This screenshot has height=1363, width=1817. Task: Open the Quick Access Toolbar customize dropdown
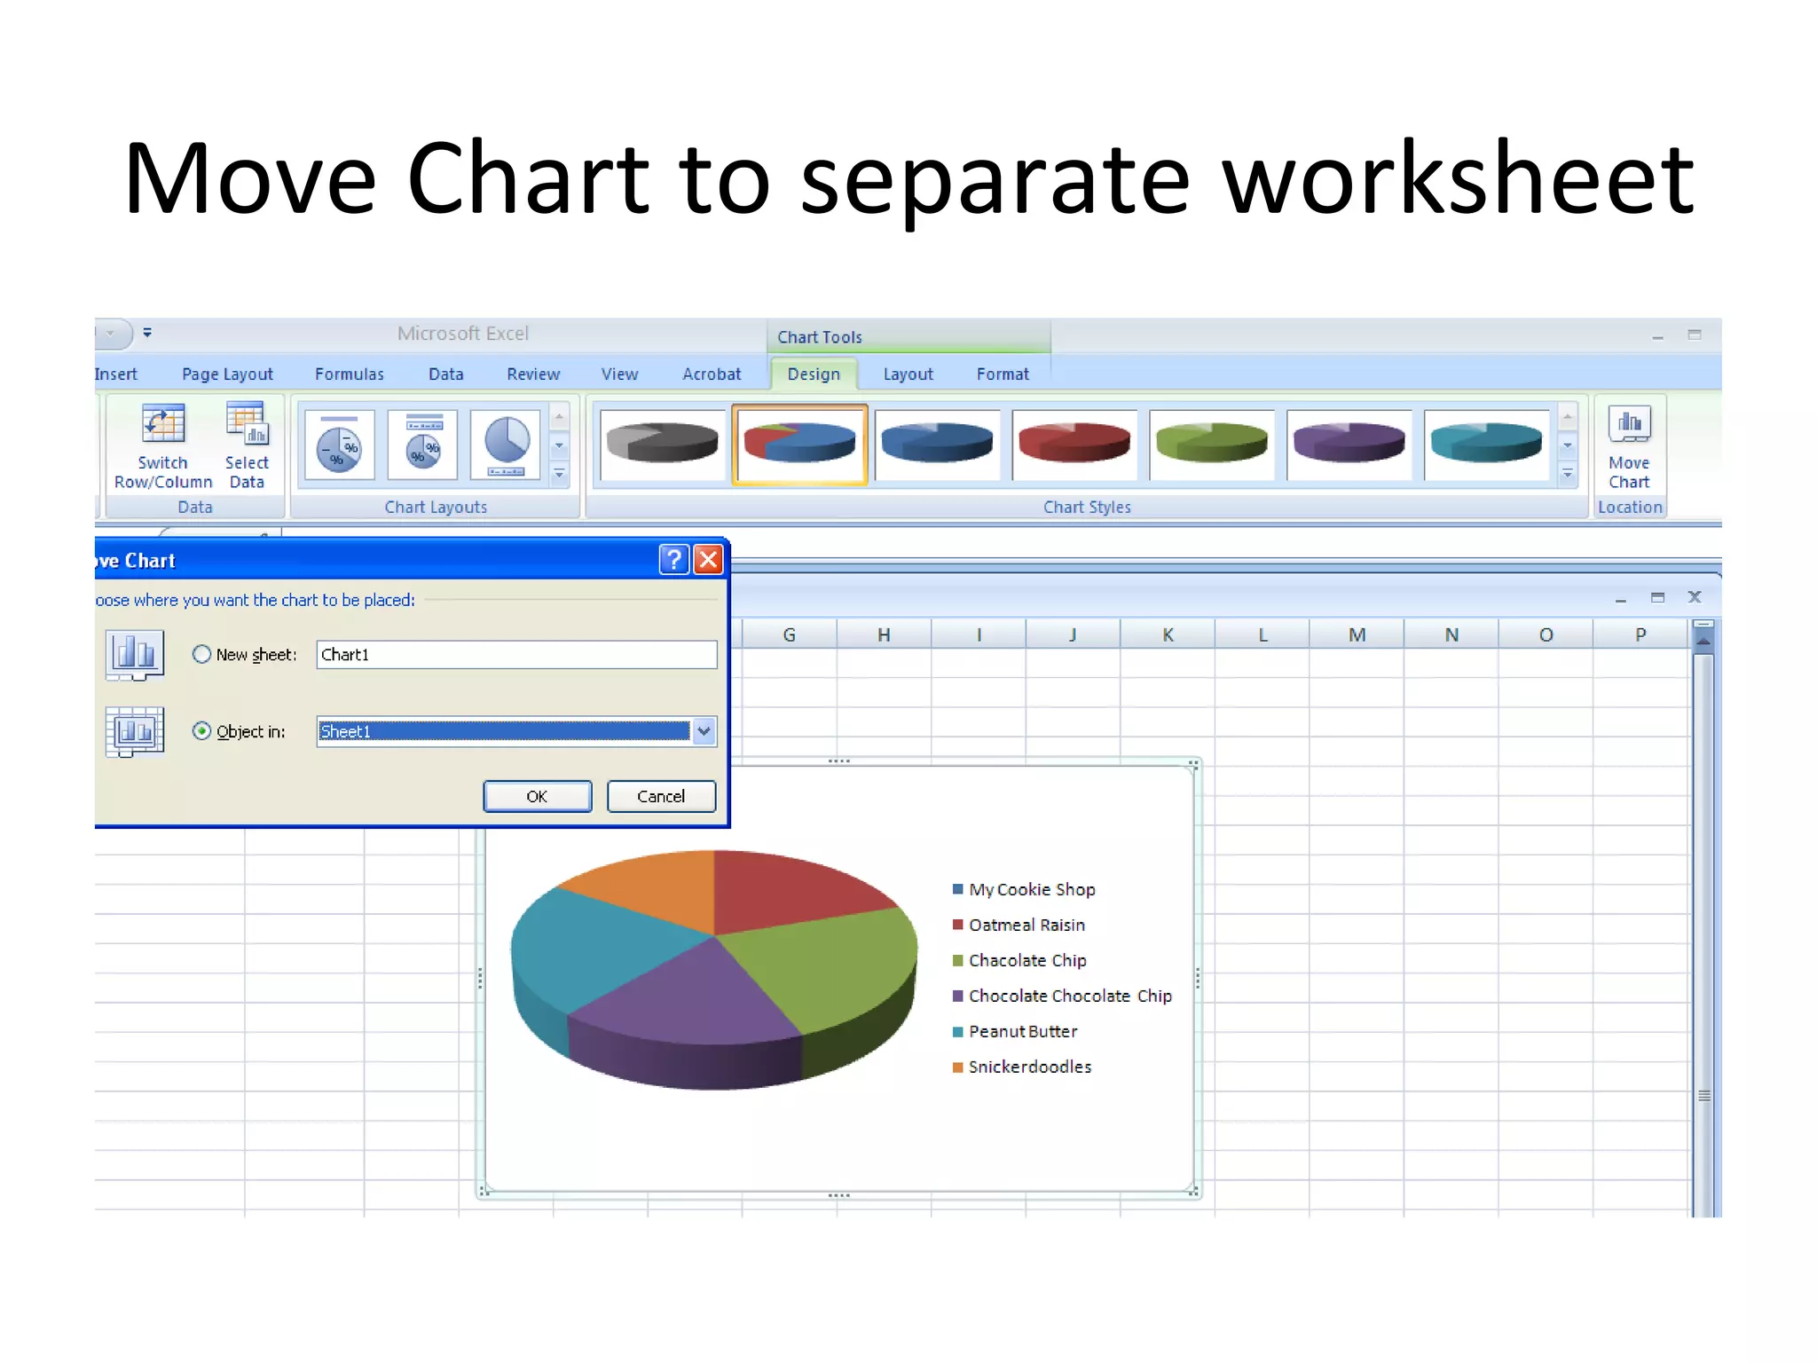[x=147, y=333]
